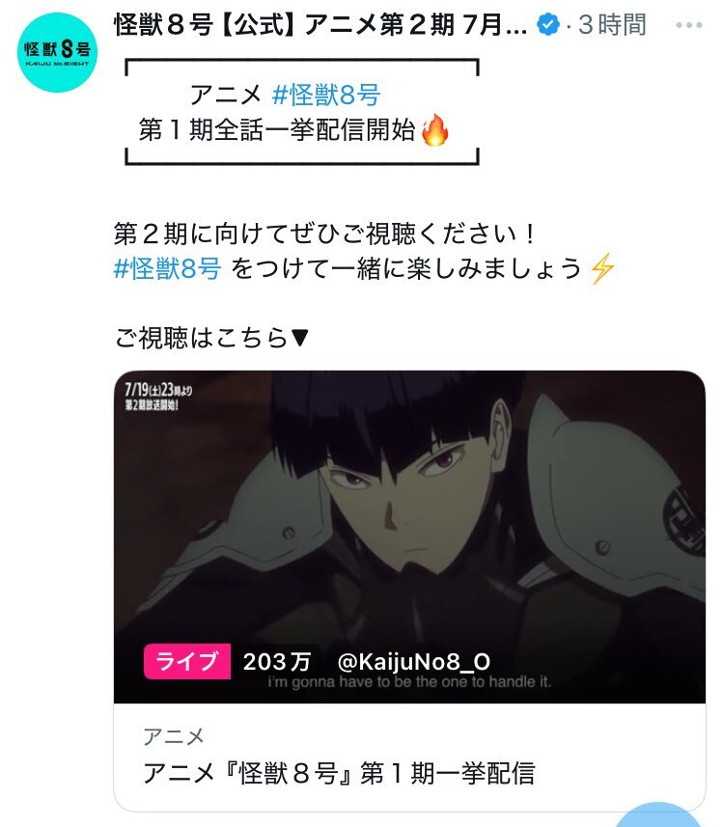The width and height of the screenshot is (723, 827).
Task: Play the live anime video thumbnail
Action: 409,537
